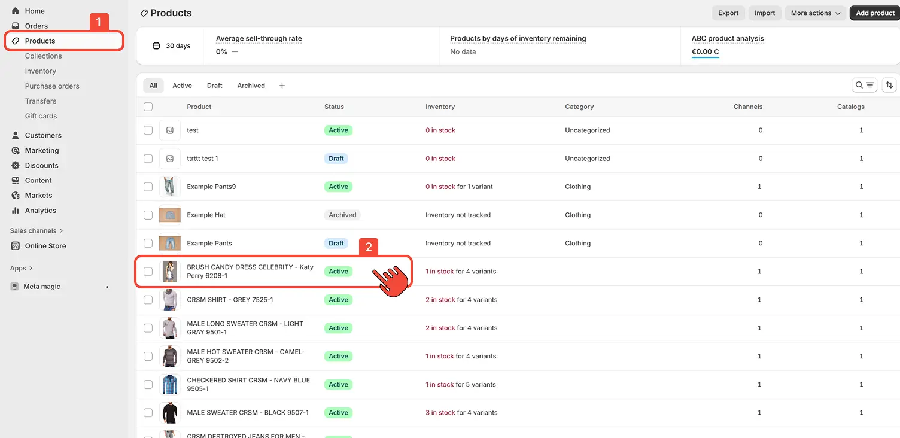Click the Add product button

point(874,13)
